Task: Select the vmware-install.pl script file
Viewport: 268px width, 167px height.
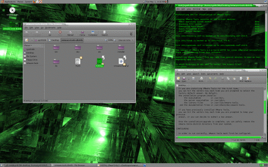Action: [121, 61]
